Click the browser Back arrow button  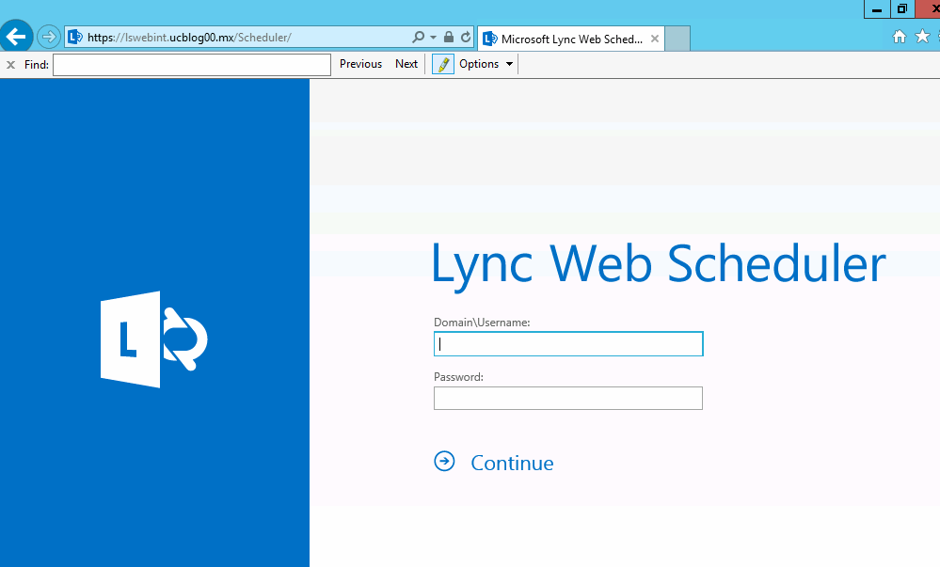(17, 37)
